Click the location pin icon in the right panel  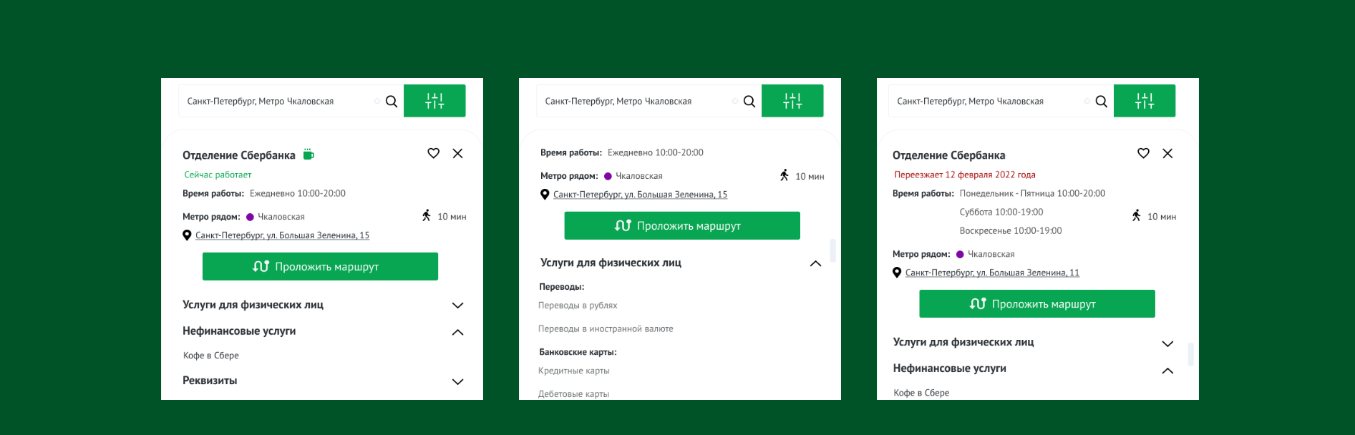pyautogui.click(x=897, y=273)
